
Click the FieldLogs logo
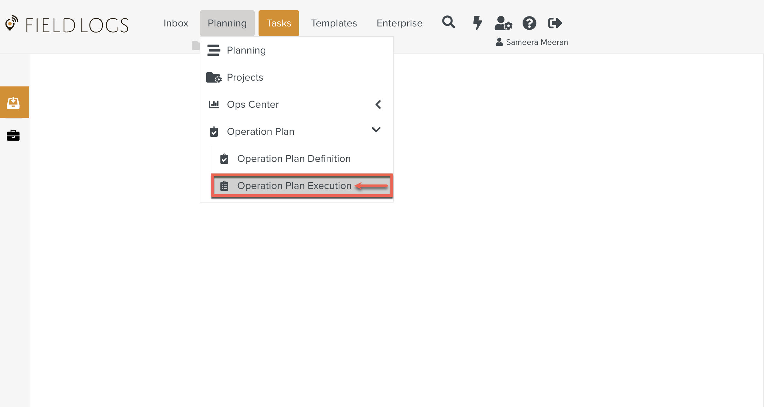point(67,25)
